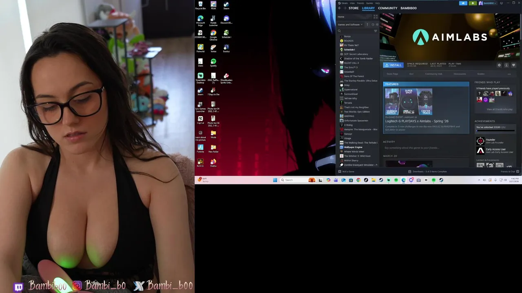Viewport: 522px width, 293px height.
Task: Toggle Aimlabs favorite heart icon
Action: pos(513,65)
